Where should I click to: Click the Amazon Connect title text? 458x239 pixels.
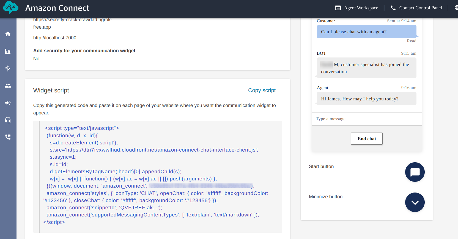(57, 8)
